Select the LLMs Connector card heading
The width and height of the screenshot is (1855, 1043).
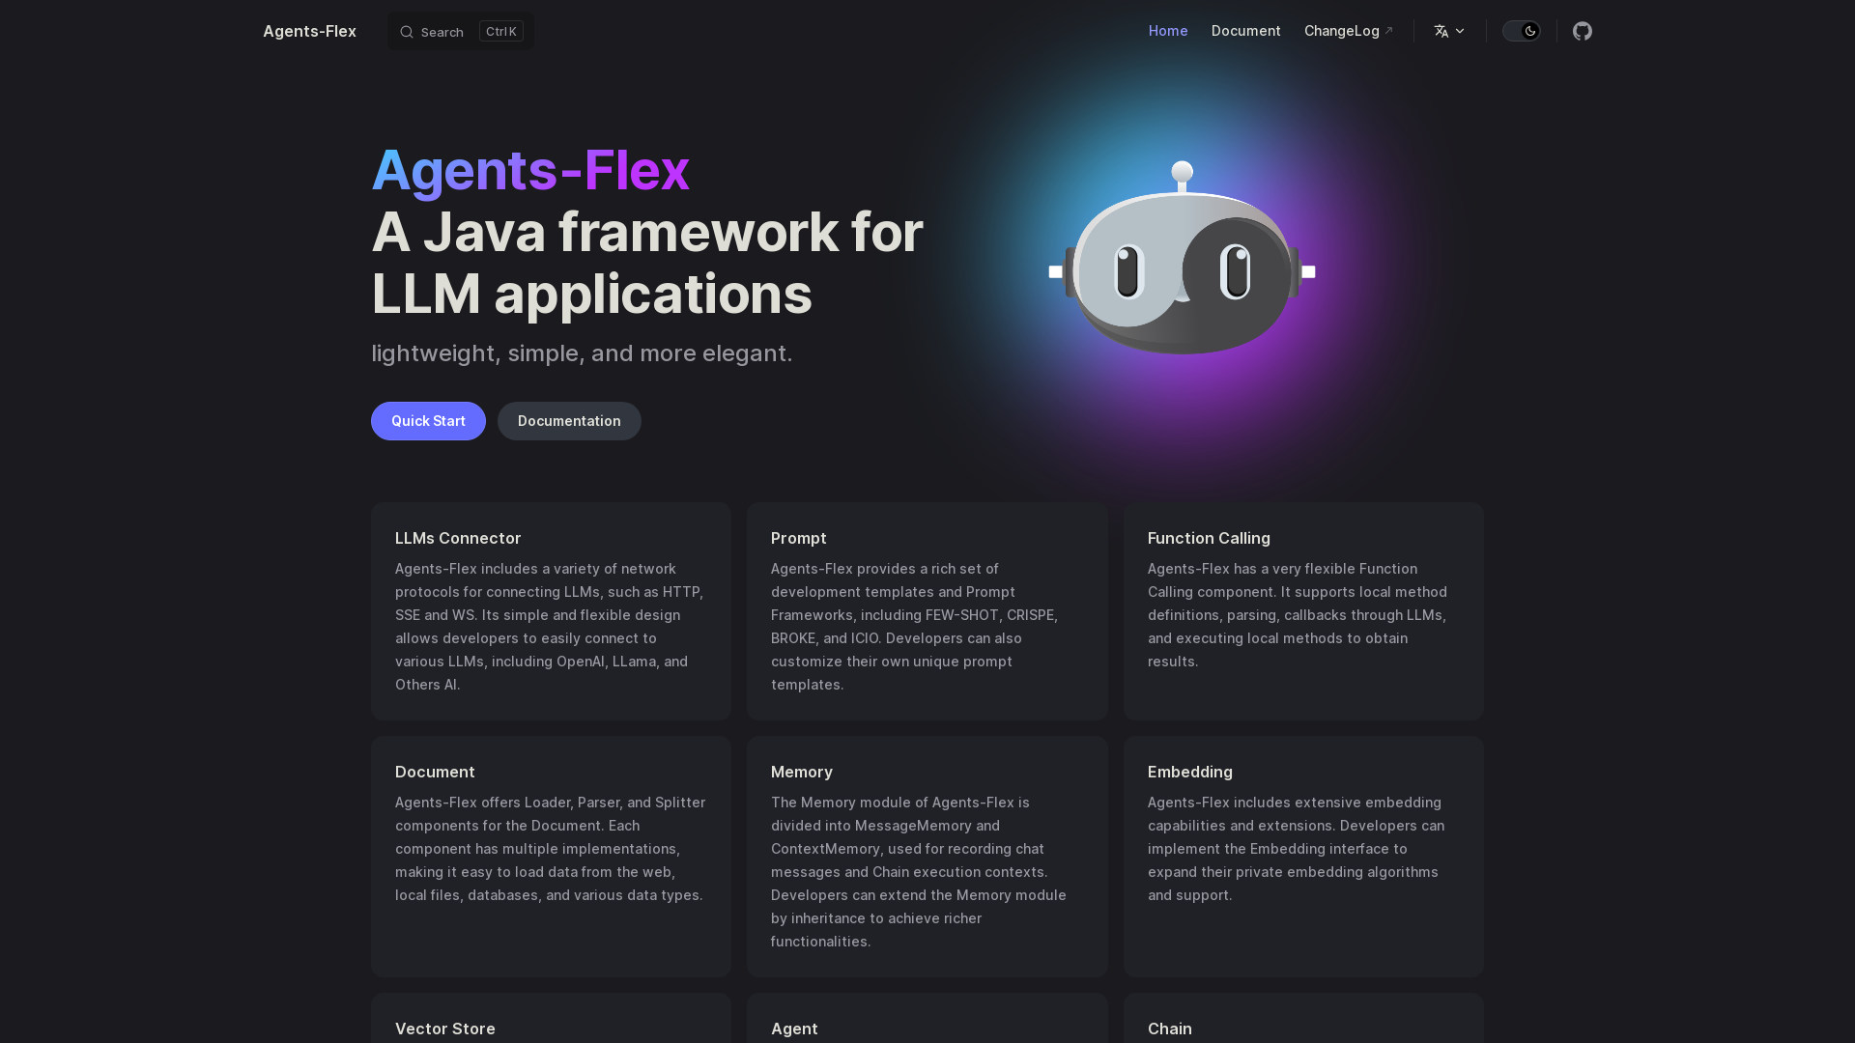(x=458, y=538)
